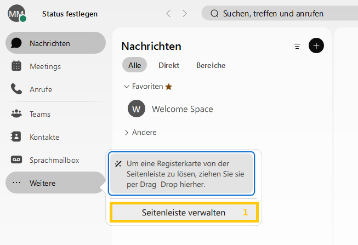Click the Weitere three-dots icon

click(x=16, y=183)
